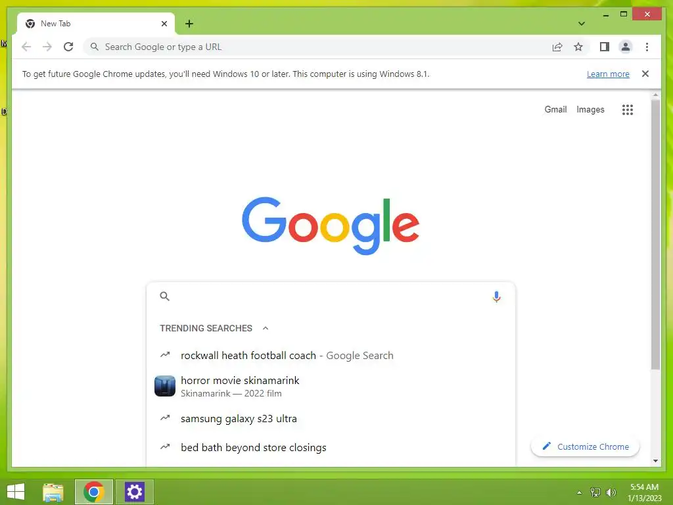
Task: Collapse the Trending Searches list
Action: pyautogui.click(x=266, y=328)
